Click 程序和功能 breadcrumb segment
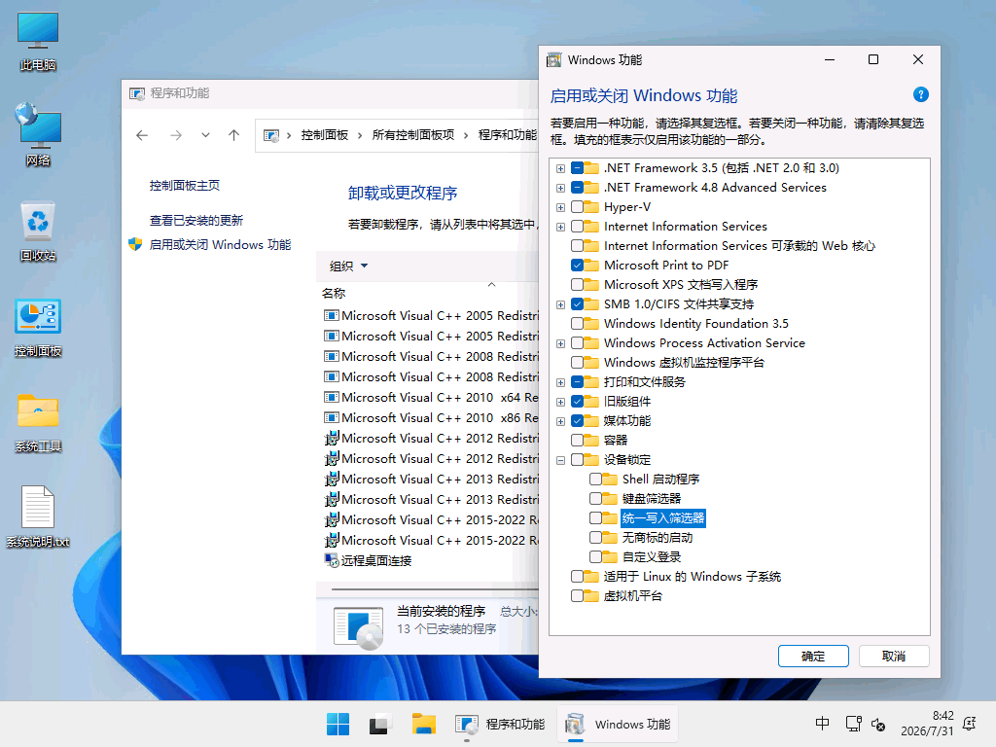Screen dimensions: 996x747 (508, 135)
